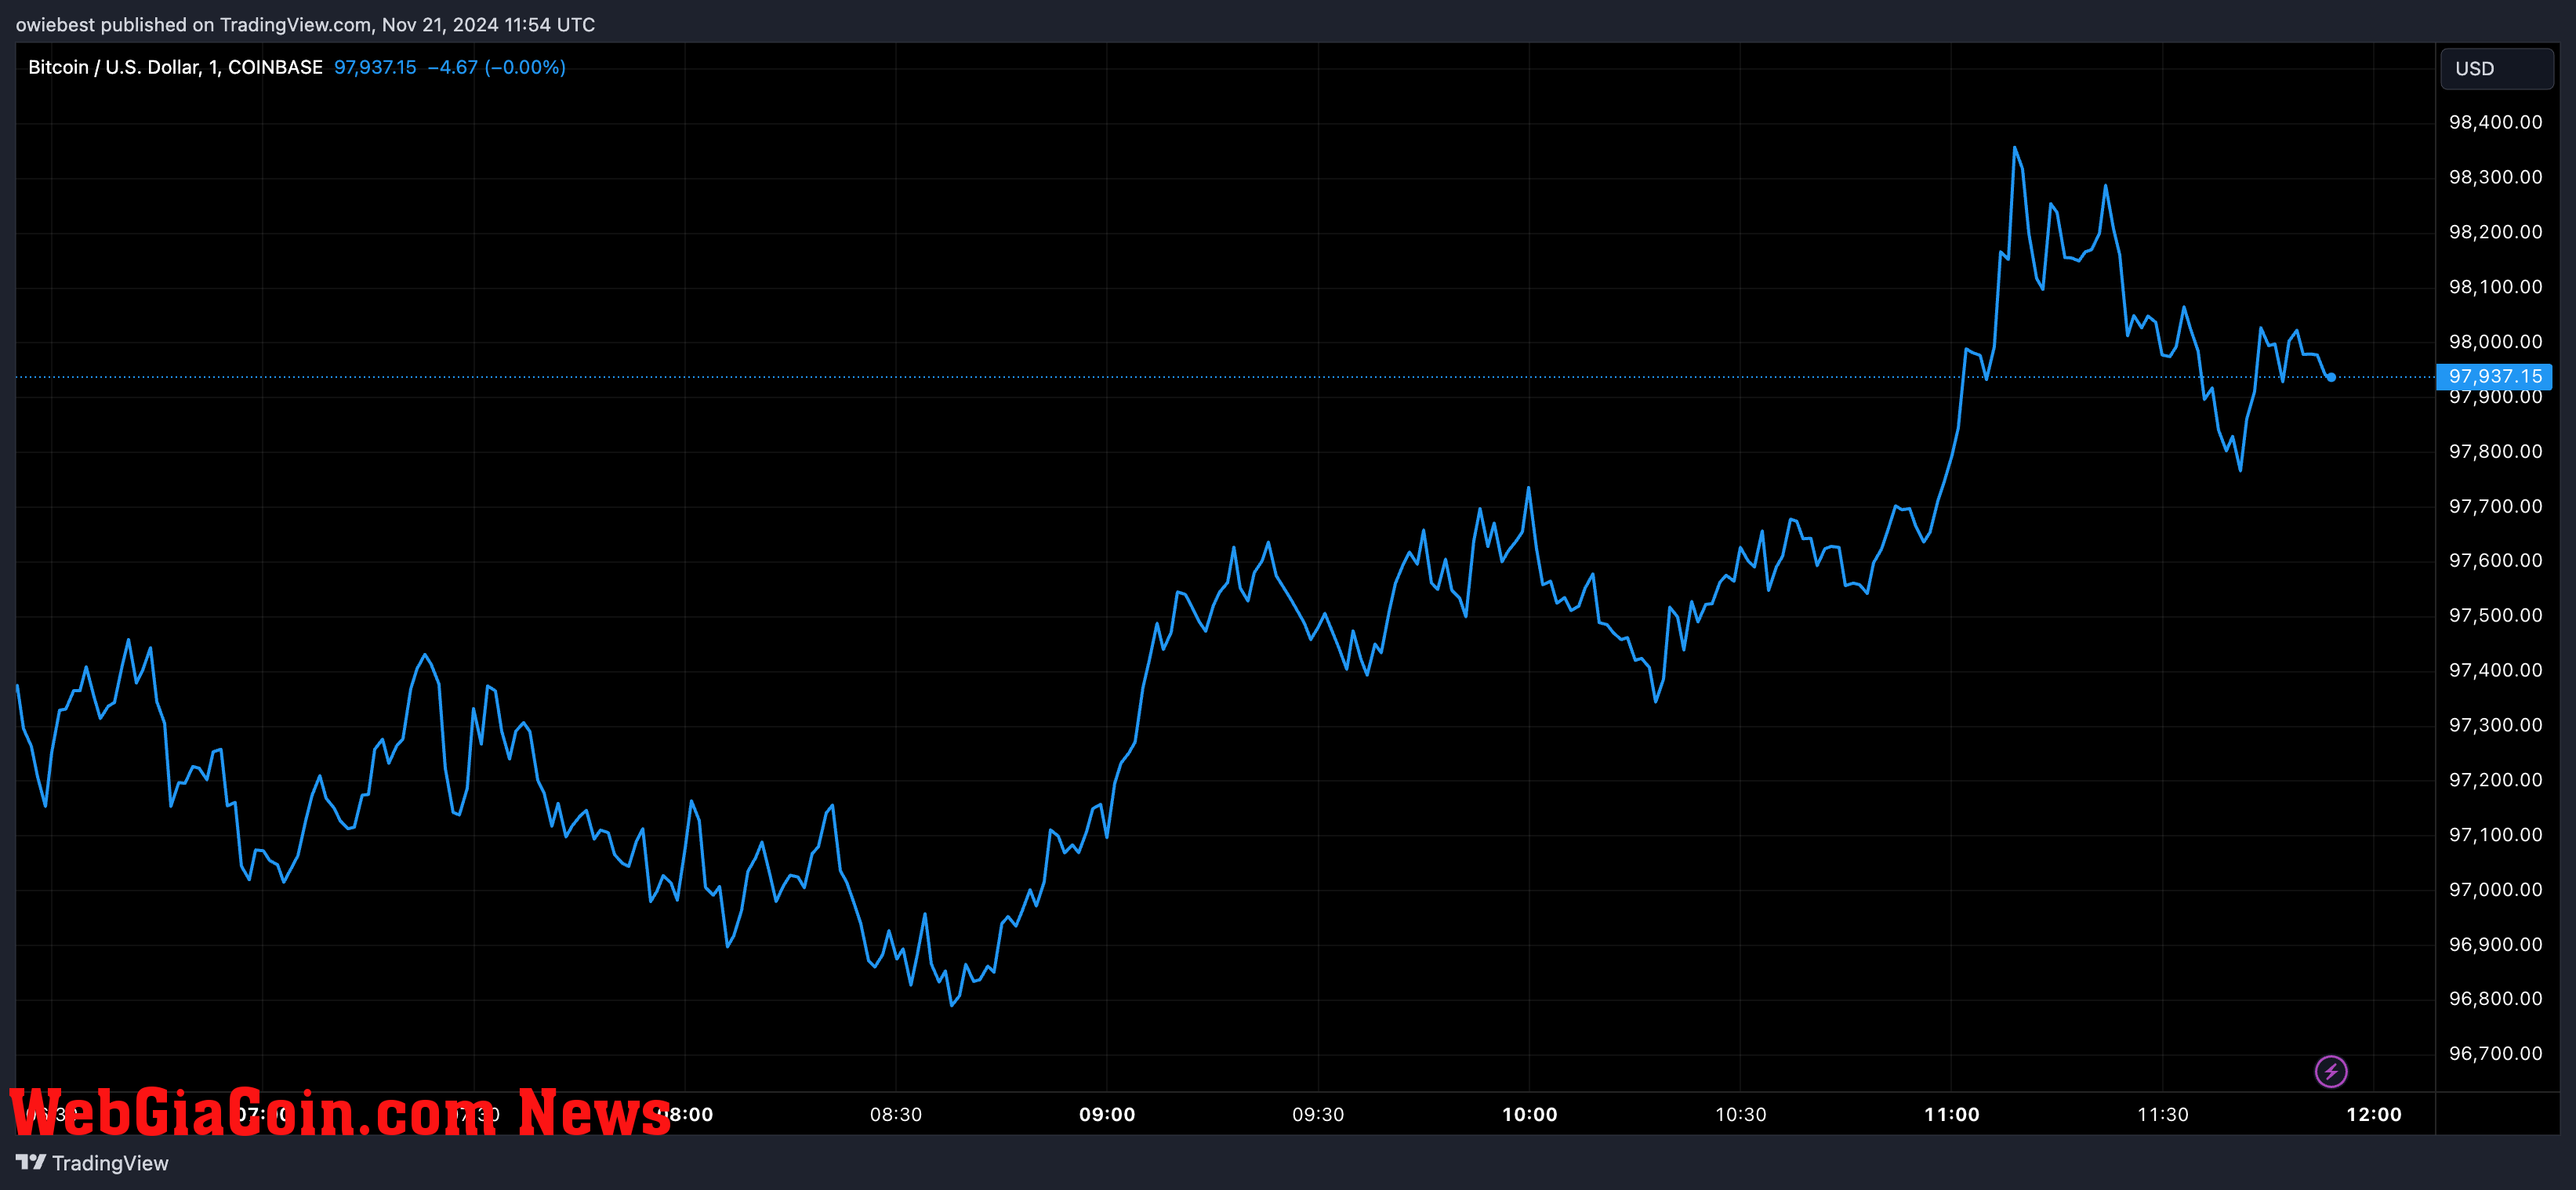Click the 97,200.00 price axis label
The height and width of the screenshot is (1190, 2576).
point(2495,780)
